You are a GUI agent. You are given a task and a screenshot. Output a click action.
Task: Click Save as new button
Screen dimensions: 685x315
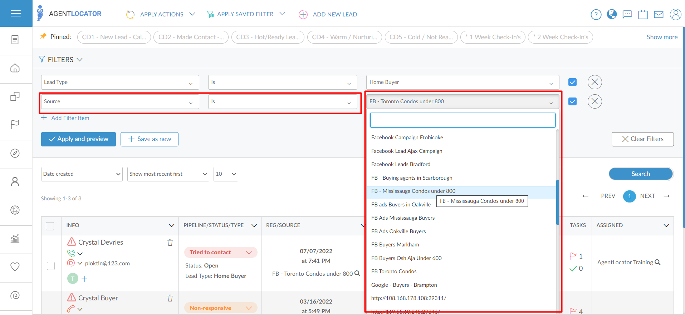pos(150,139)
